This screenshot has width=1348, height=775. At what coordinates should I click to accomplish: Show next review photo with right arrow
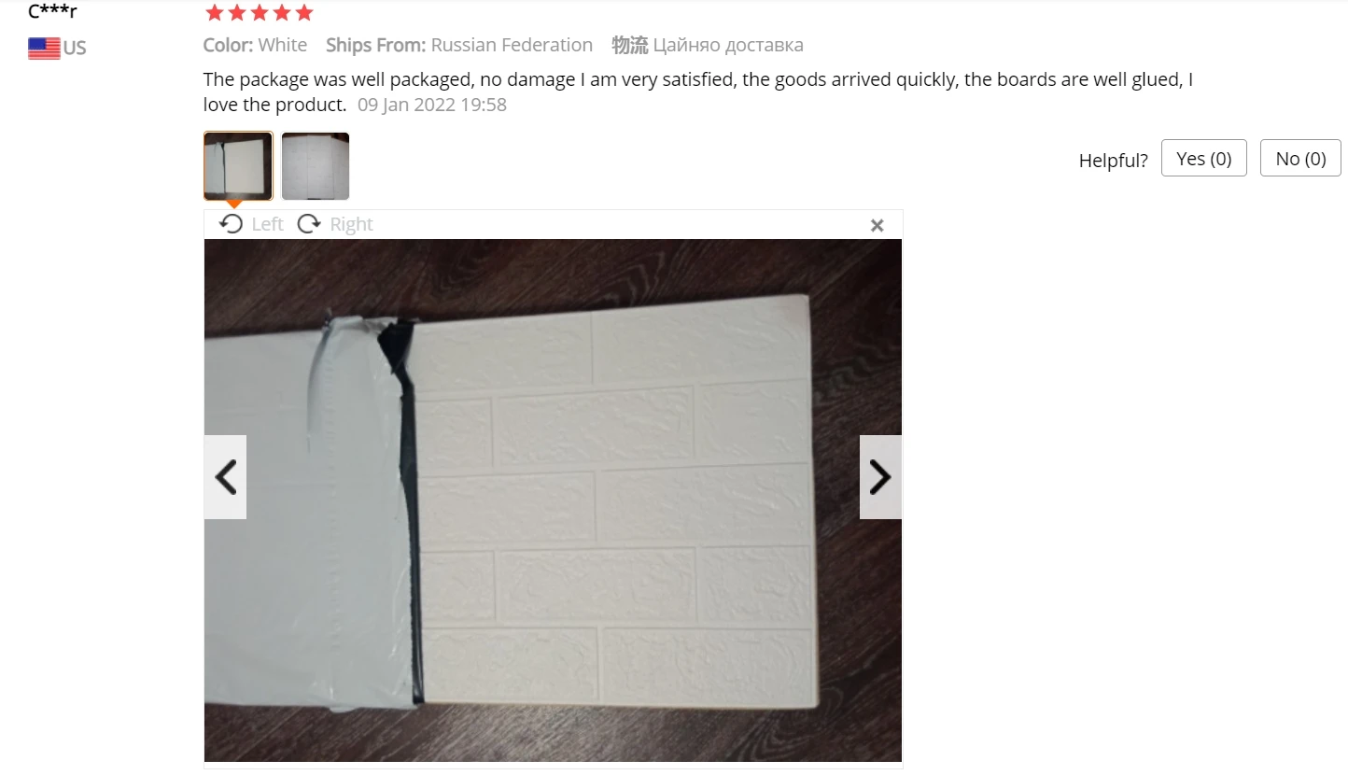[x=880, y=477]
